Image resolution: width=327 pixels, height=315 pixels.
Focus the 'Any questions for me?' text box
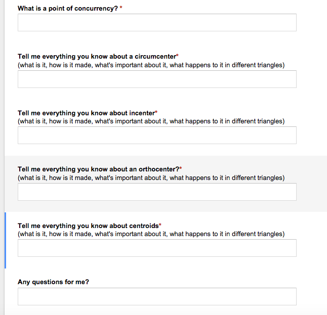157,297
